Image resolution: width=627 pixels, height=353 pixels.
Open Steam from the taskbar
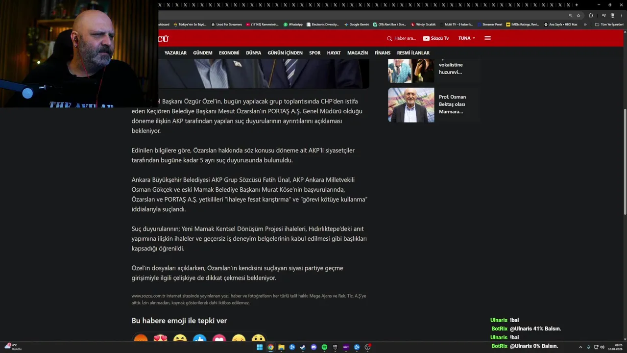point(303,347)
